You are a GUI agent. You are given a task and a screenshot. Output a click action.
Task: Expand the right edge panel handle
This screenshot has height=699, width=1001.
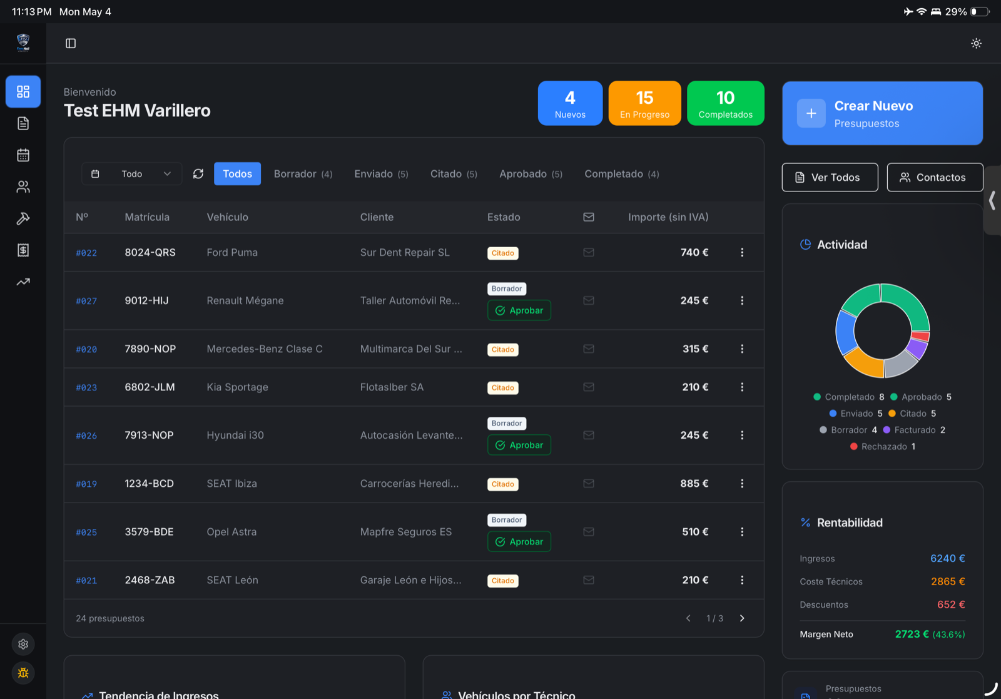pyautogui.click(x=992, y=200)
